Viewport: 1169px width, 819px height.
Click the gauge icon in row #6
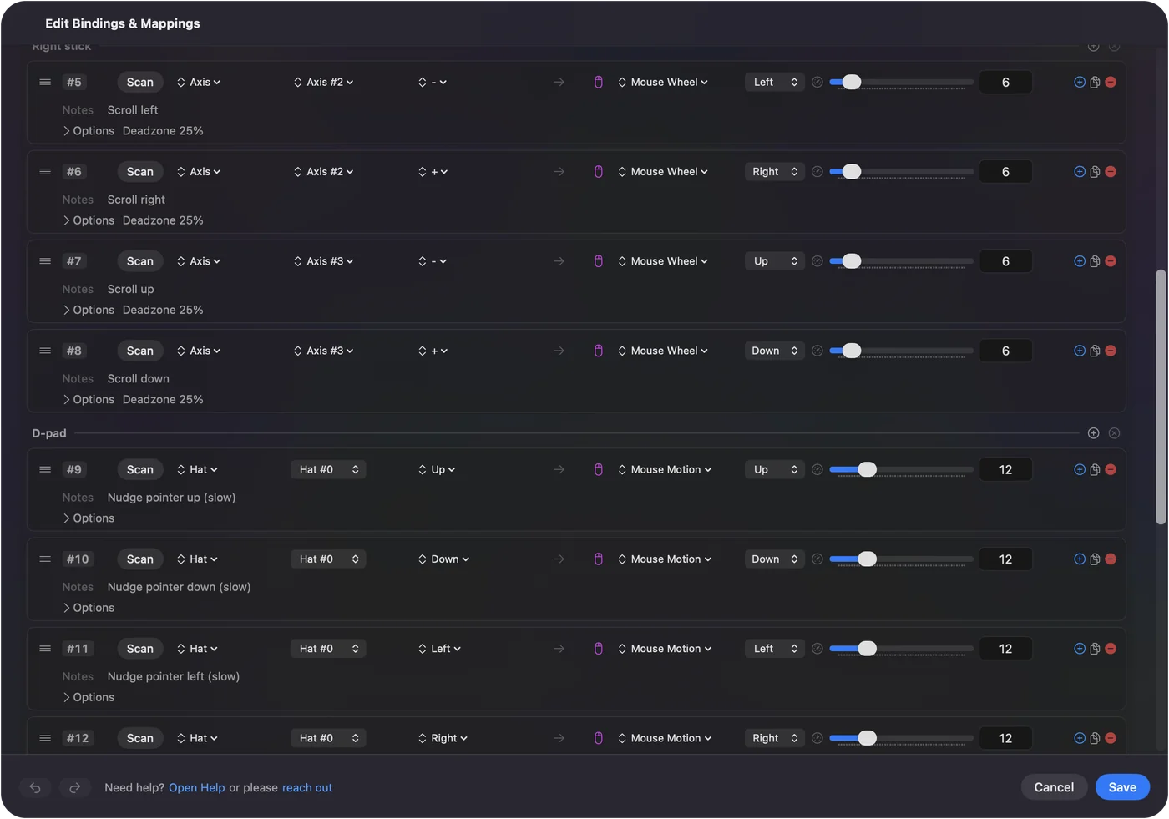(x=817, y=172)
